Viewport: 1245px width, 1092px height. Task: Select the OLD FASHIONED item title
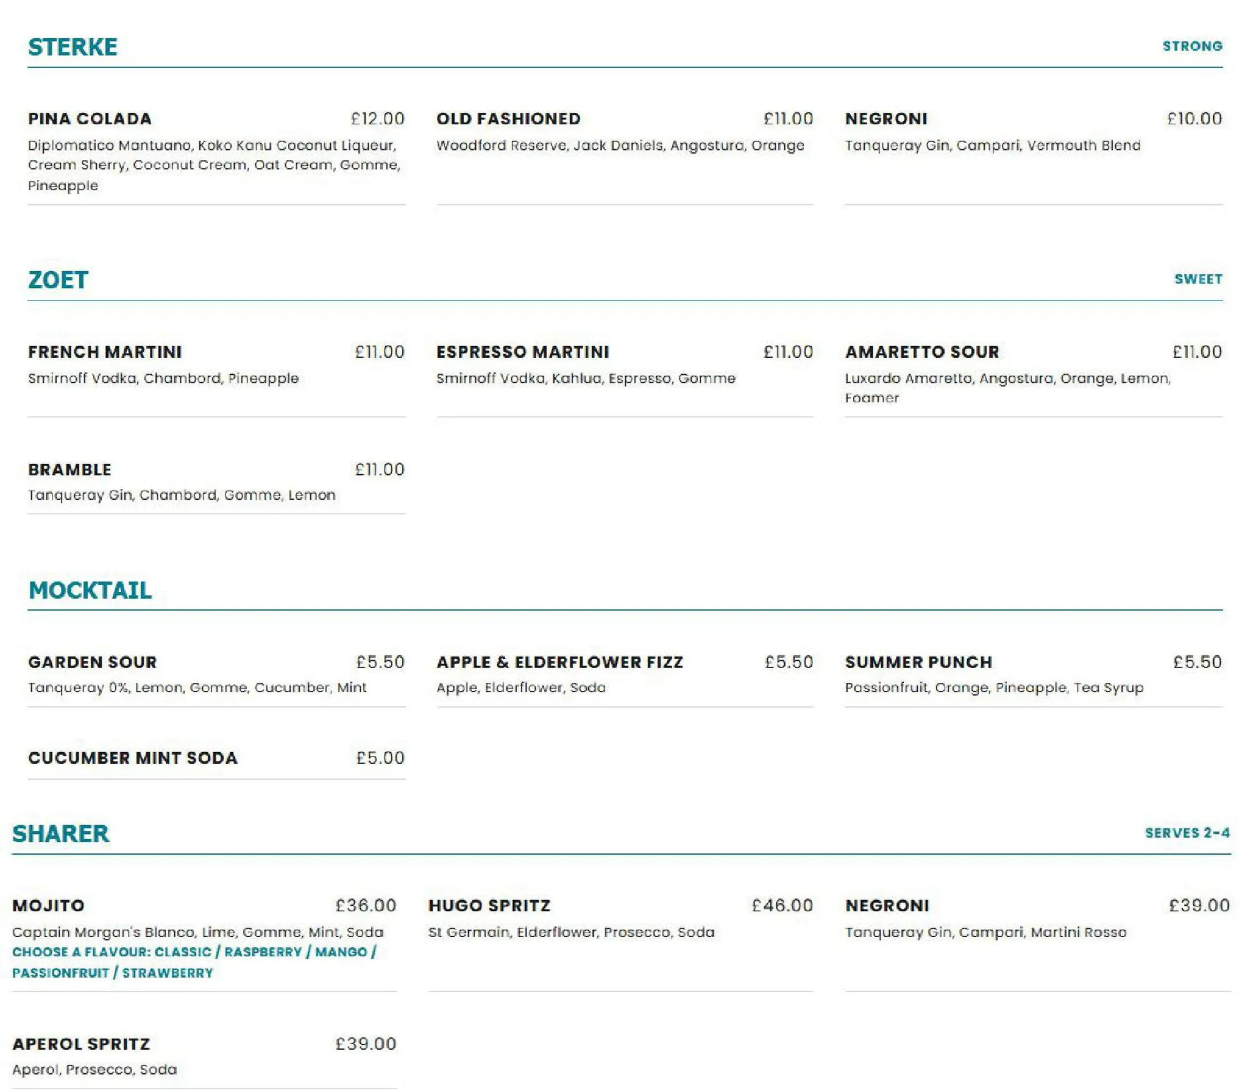click(x=508, y=119)
